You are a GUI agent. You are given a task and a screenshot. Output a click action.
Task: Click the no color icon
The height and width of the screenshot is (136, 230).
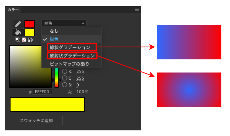click(24, 40)
